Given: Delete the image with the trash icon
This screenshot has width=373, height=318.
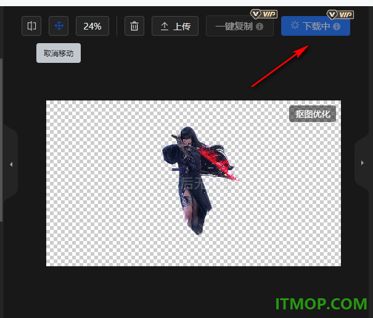Looking at the screenshot, I should point(134,26).
